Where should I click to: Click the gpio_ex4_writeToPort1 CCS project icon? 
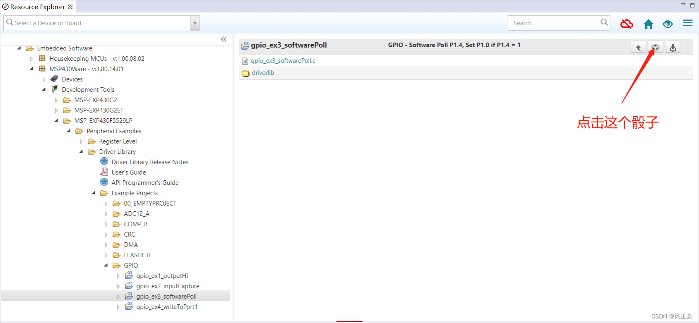pos(129,306)
